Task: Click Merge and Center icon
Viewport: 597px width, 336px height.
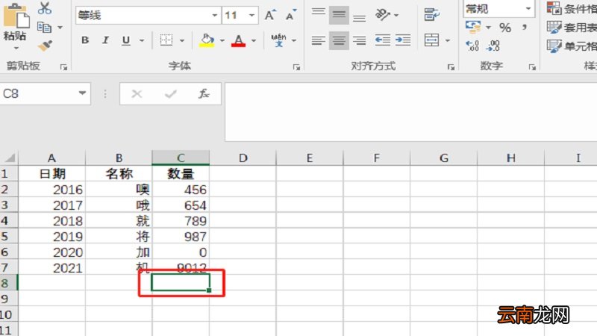Action: 431,40
